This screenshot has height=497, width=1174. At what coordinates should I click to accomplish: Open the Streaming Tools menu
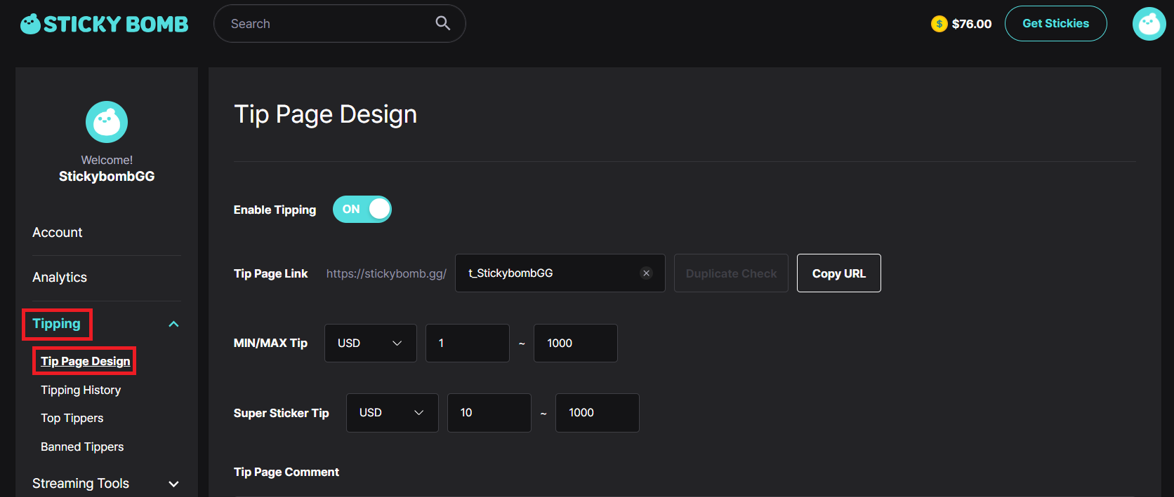click(x=81, y=483)
